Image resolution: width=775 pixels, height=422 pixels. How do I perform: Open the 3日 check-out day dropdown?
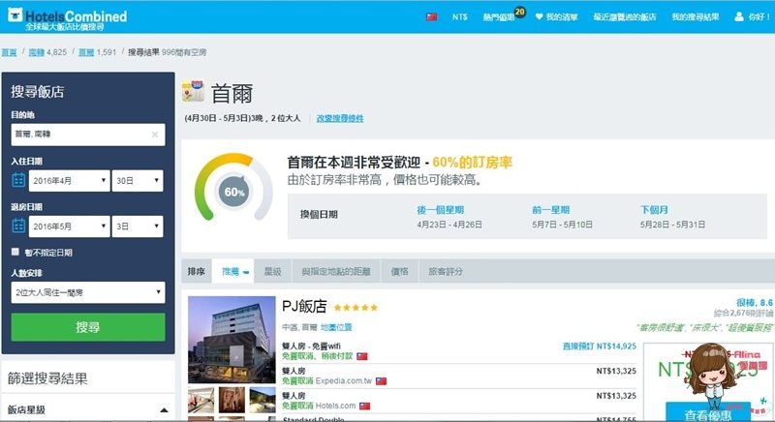pos(138,226)
